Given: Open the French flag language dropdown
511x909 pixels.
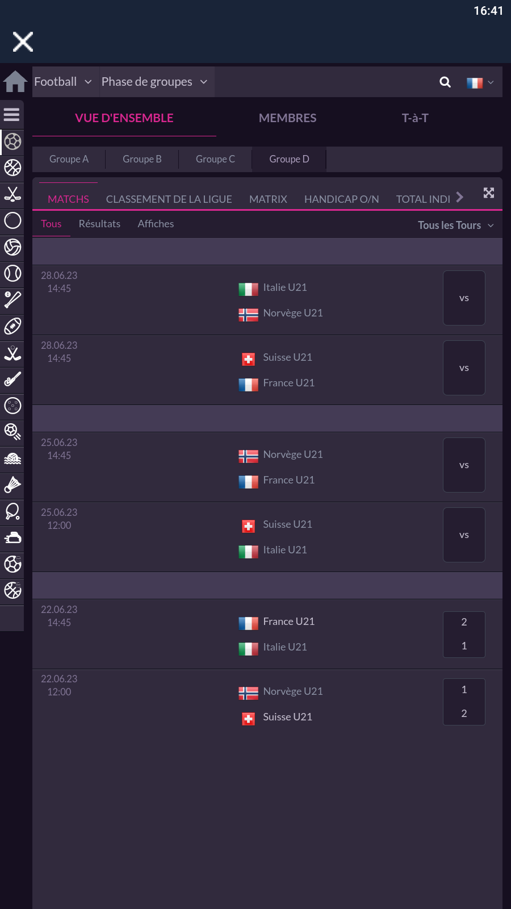Looking at the screenshot, I should pyautogui.click(x=480, y=83).
